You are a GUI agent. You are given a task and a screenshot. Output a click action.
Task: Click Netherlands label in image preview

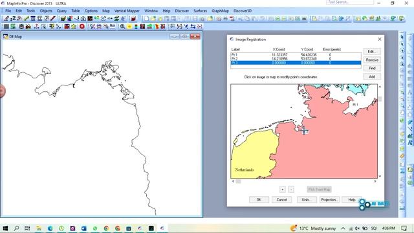(x=245, y=170)
